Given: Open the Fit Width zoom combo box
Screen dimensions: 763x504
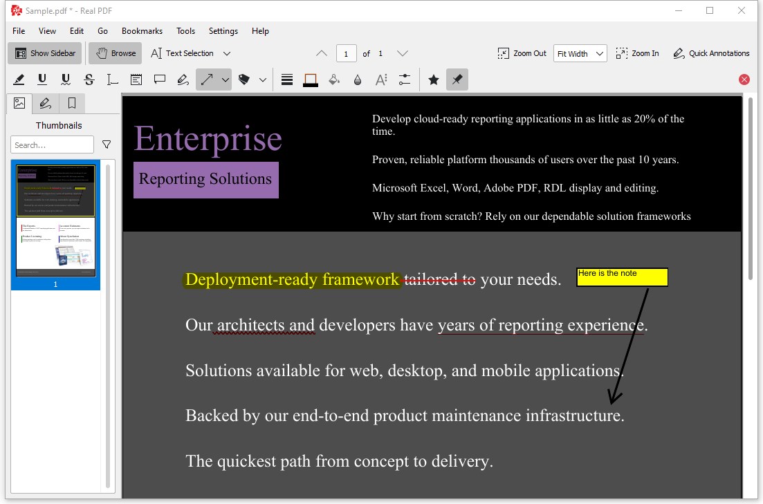Looking at the screenshot, I should 580,53.
